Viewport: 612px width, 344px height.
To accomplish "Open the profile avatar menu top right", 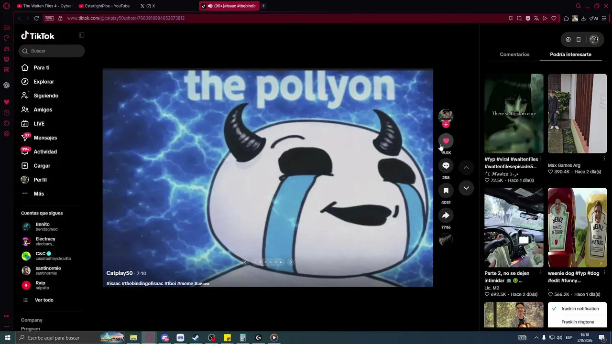I will pos(594,40).
